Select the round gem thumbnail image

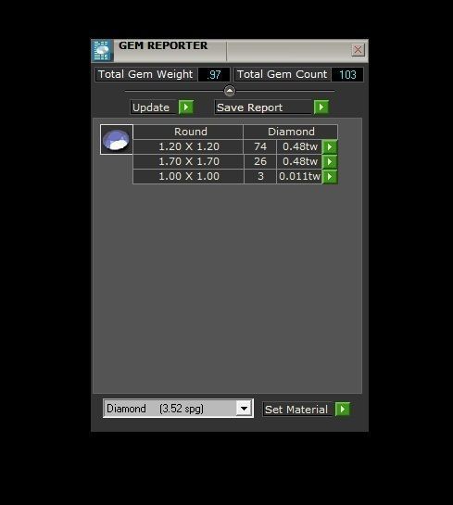(x=116, y=140)
